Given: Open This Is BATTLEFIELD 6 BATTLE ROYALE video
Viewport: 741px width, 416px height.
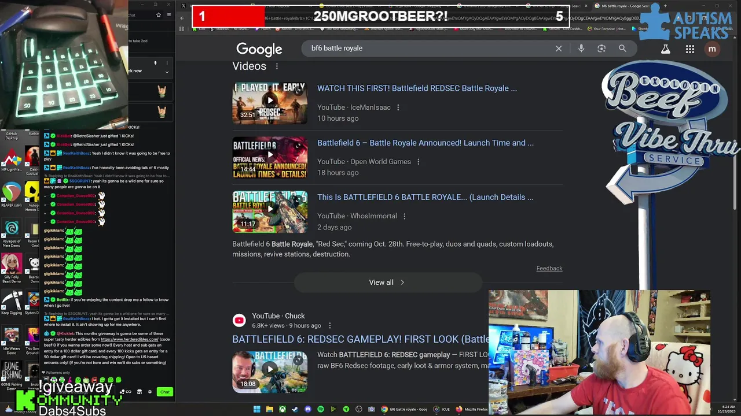Looking at the screenshot, I should (x=425, y=197).
